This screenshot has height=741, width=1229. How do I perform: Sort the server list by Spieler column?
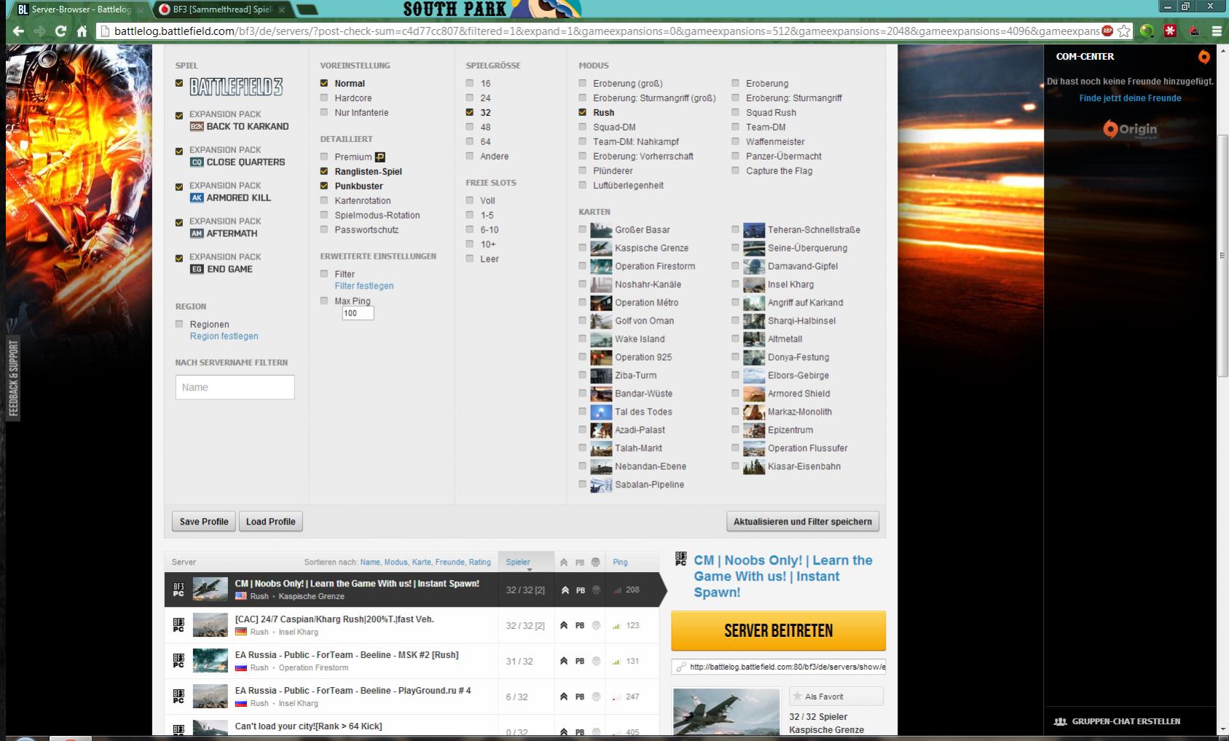pos(518,562)
